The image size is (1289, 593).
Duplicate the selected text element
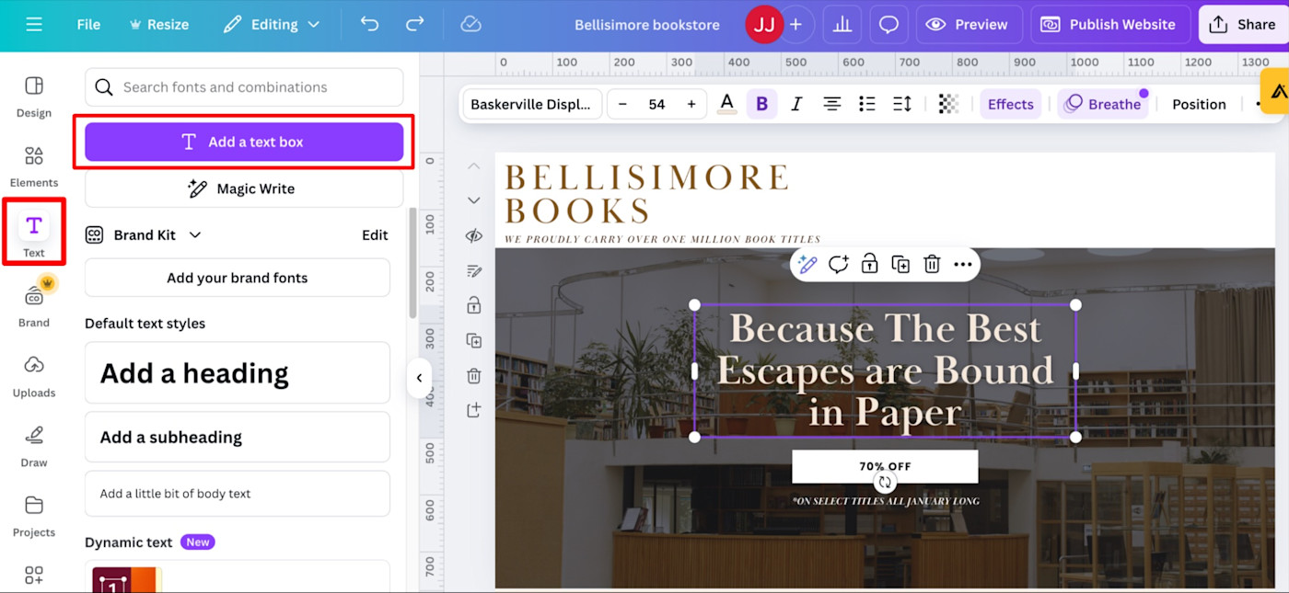click(x=900, y=265)
